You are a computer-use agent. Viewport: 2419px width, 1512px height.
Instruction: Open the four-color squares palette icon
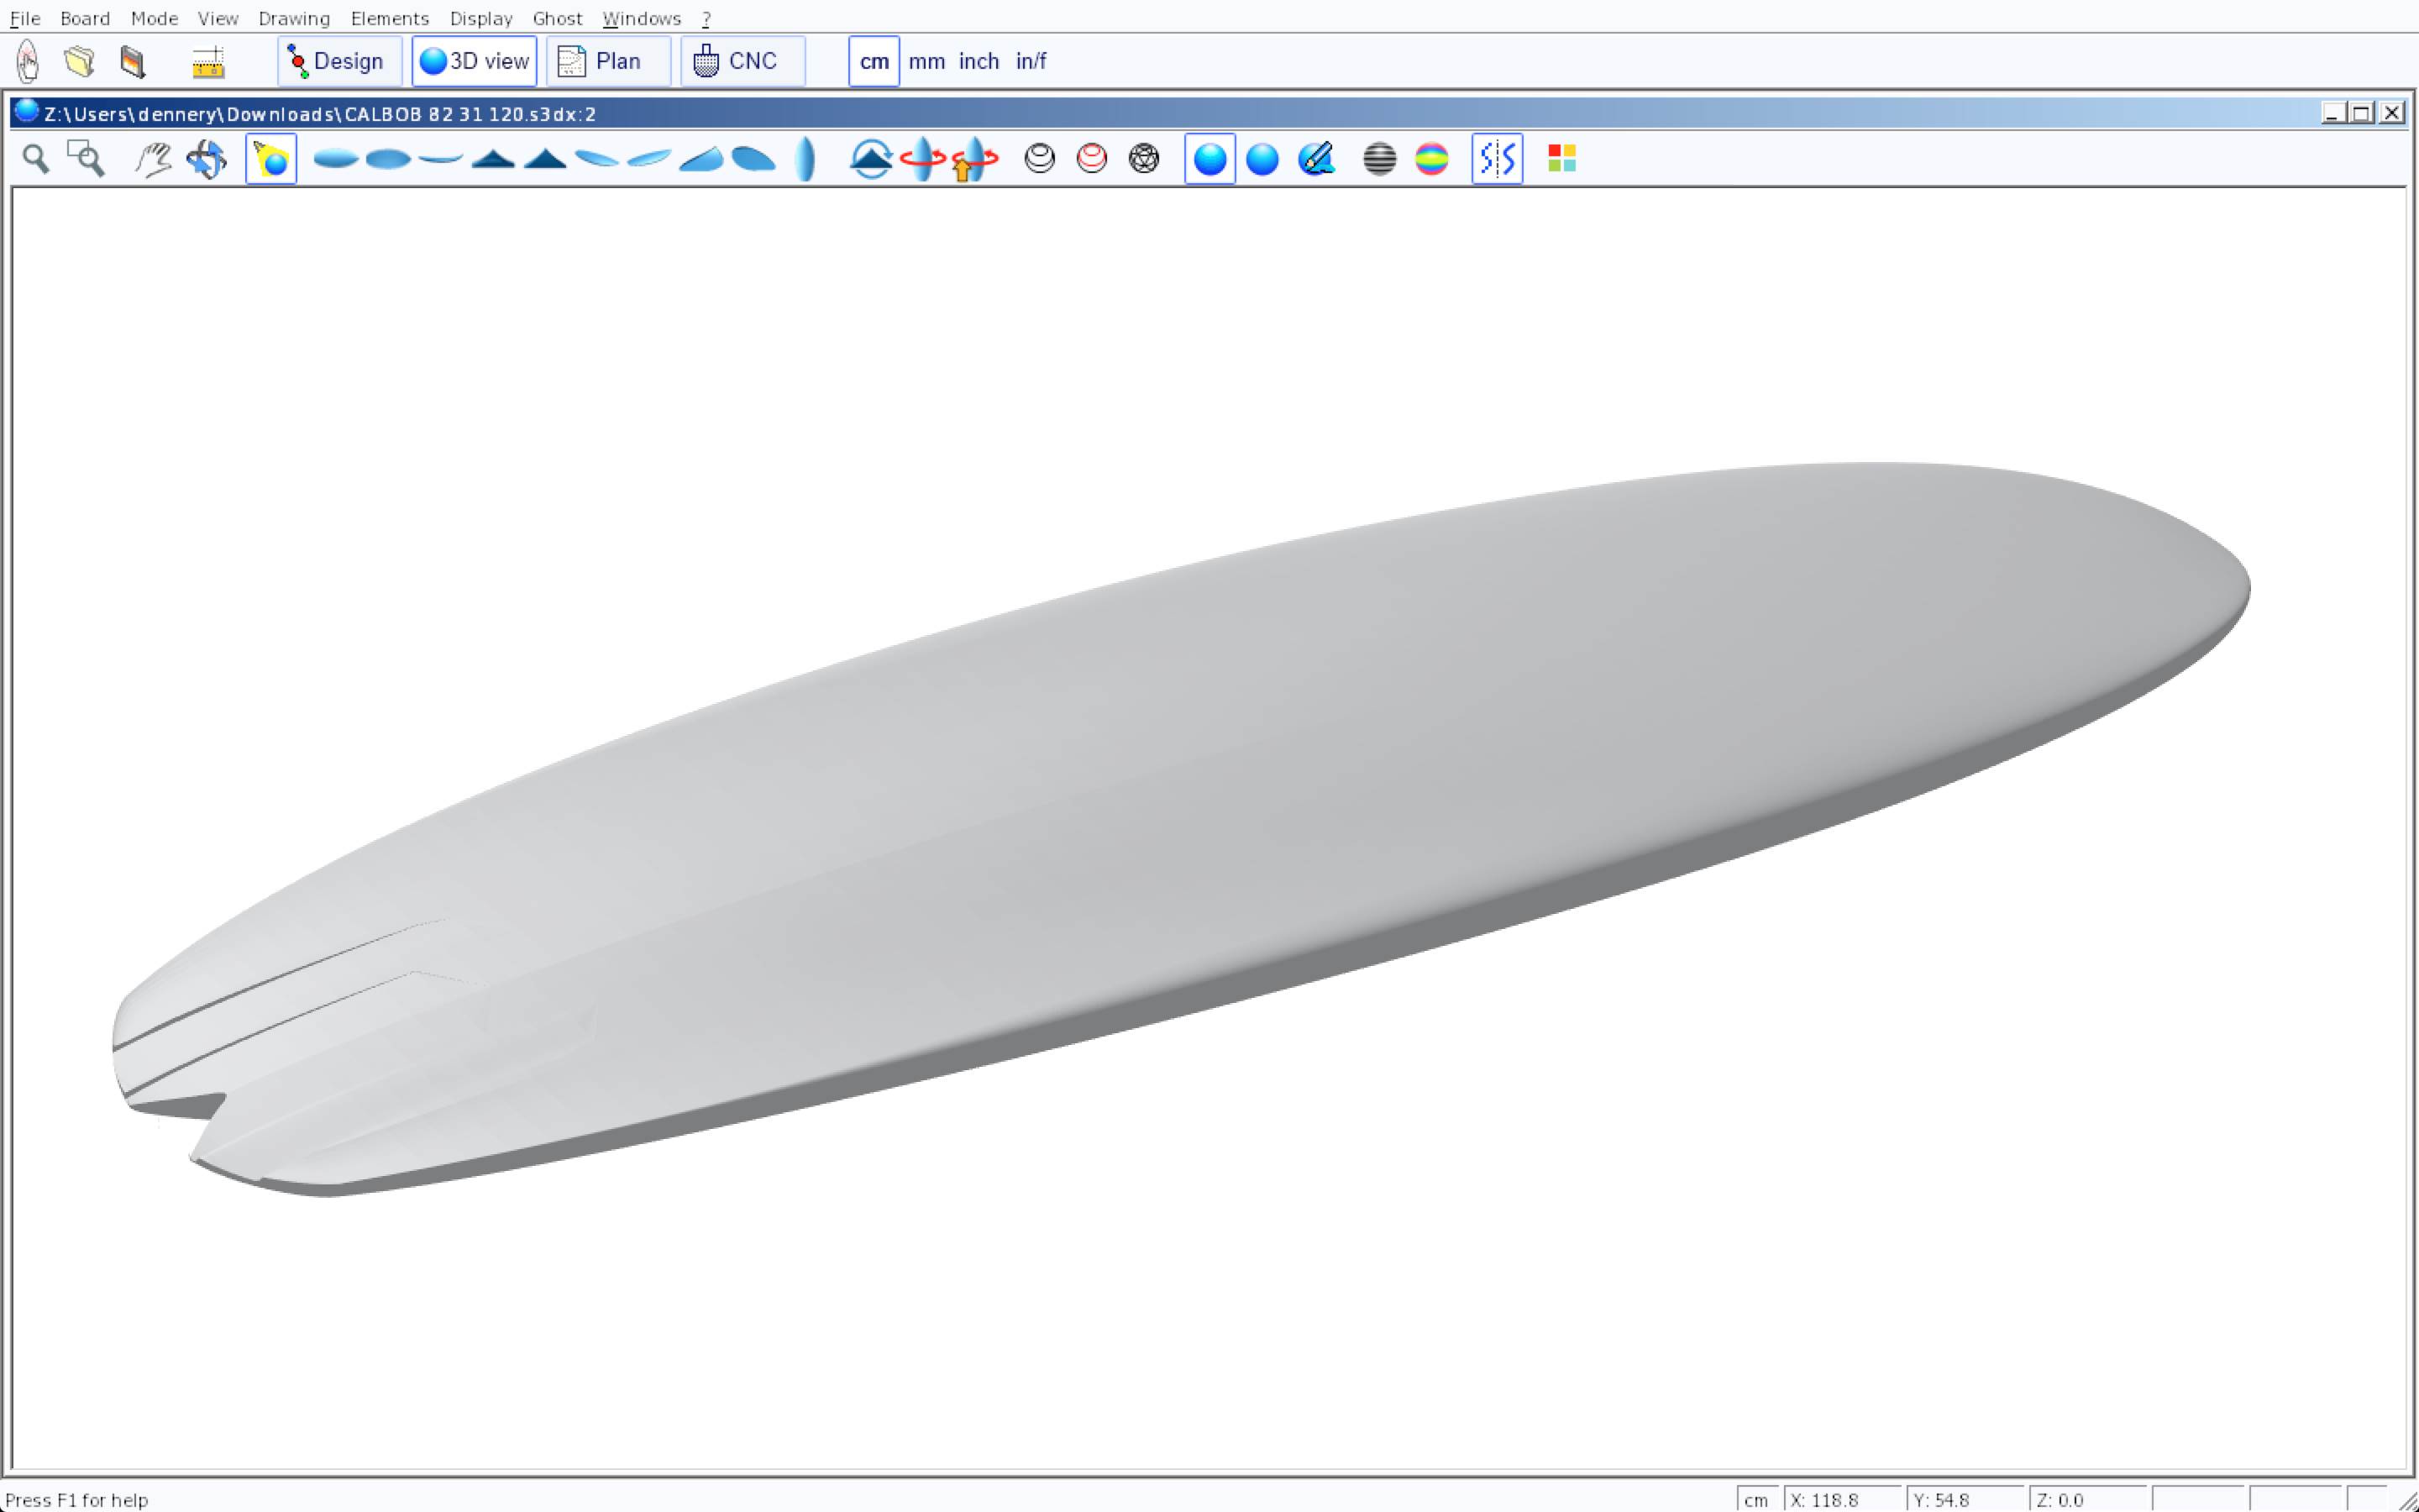1561,159
